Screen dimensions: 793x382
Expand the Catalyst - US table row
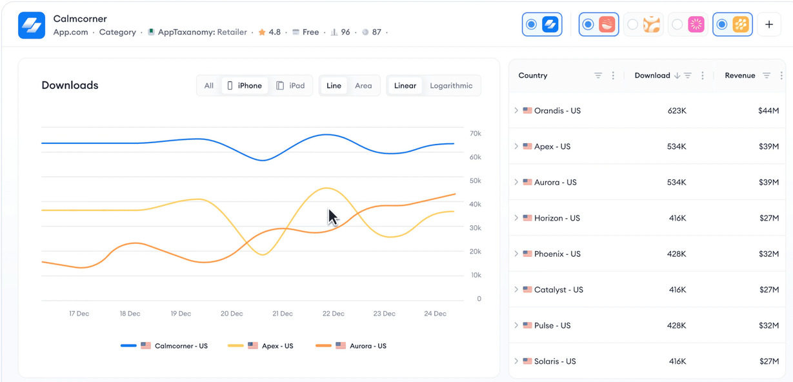click(x=516, y=290)
